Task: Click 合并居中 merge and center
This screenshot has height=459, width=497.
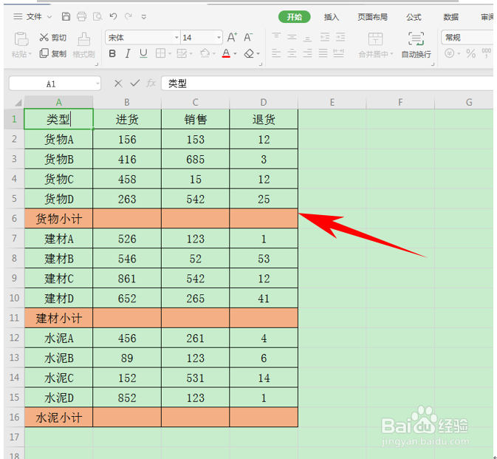Action: coord(376,45)
